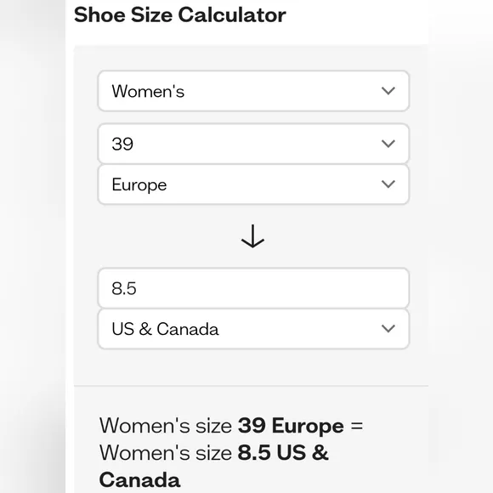Click the Shoe Size Calculator heading
Screen dimensions: 493x493
point(180,14)
